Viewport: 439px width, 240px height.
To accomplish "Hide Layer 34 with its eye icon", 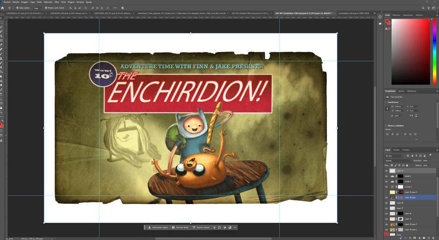I will 386,171.
